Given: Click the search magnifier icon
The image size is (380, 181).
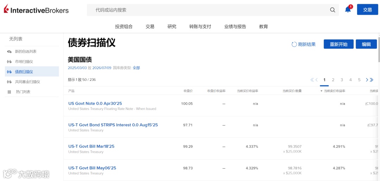Looking at the screenshot, I should click(333, 10).
